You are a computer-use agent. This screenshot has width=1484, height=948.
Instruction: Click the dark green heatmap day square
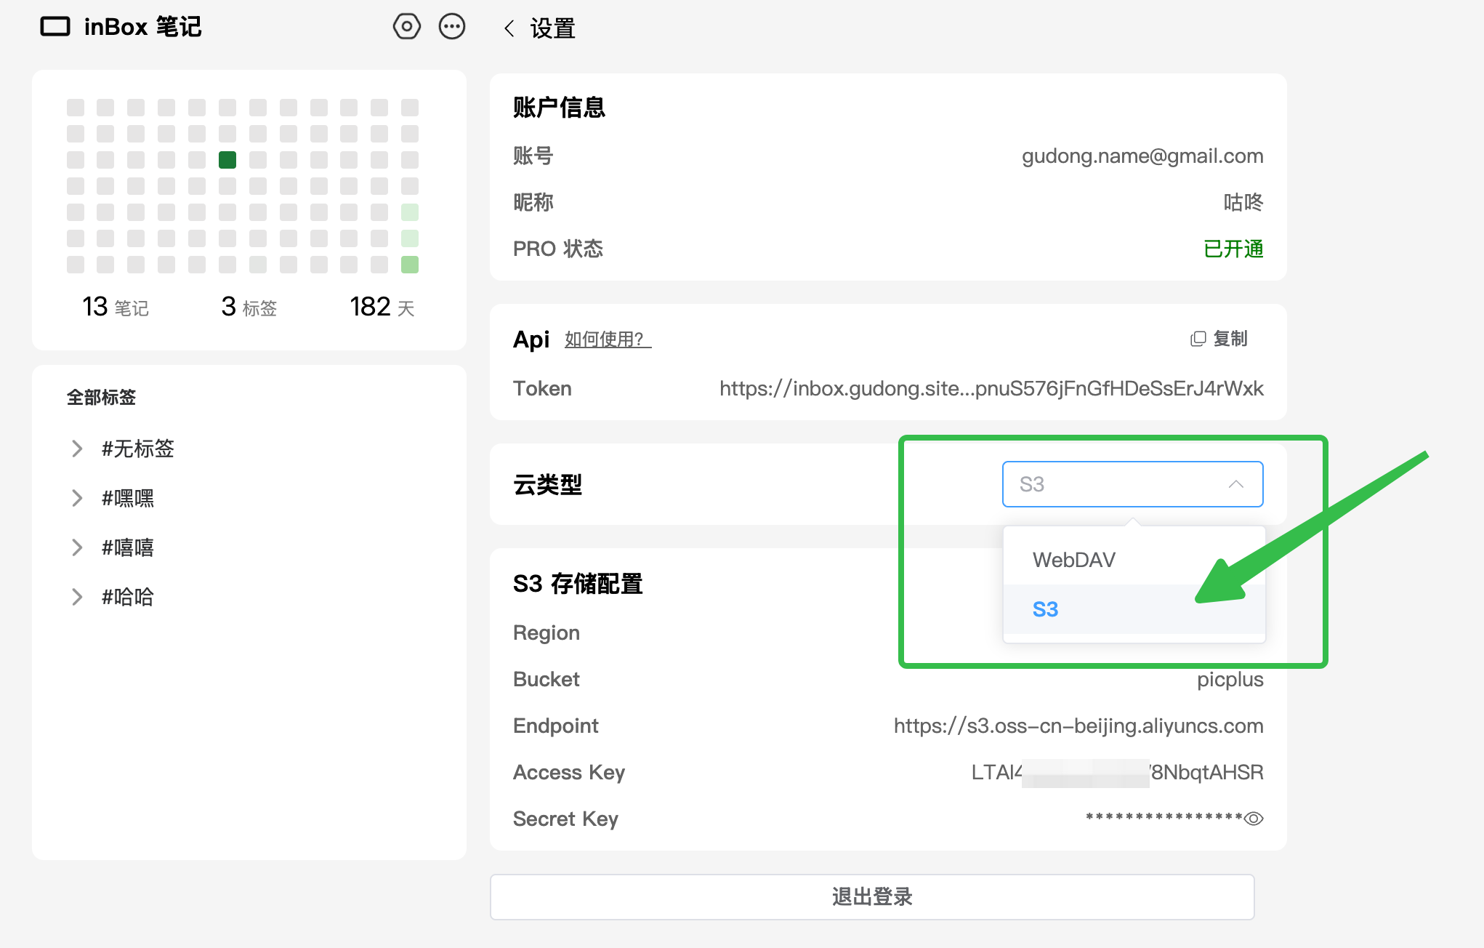227,160
